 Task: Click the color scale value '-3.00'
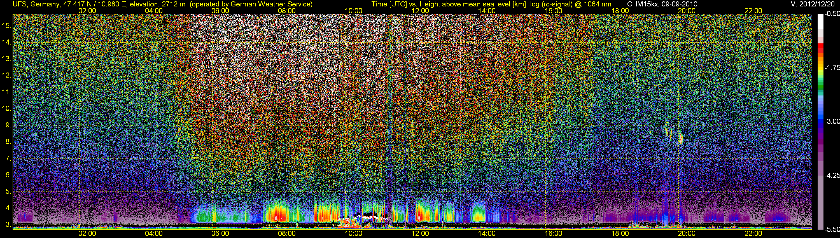(832, 121)
